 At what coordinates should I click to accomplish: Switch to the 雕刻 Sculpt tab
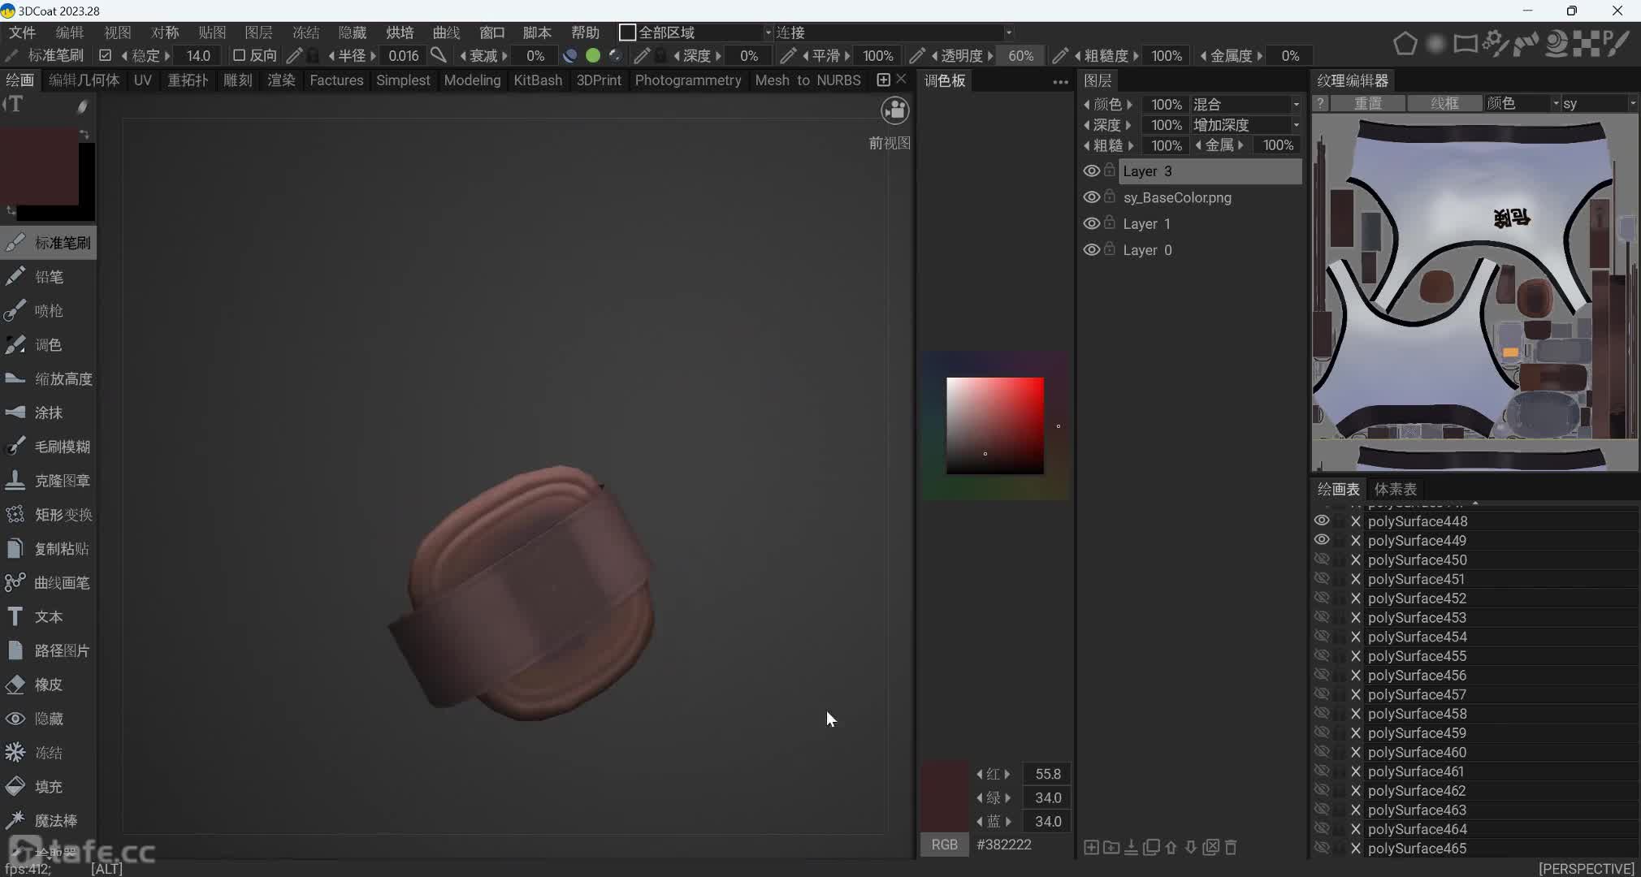(237, 80)
